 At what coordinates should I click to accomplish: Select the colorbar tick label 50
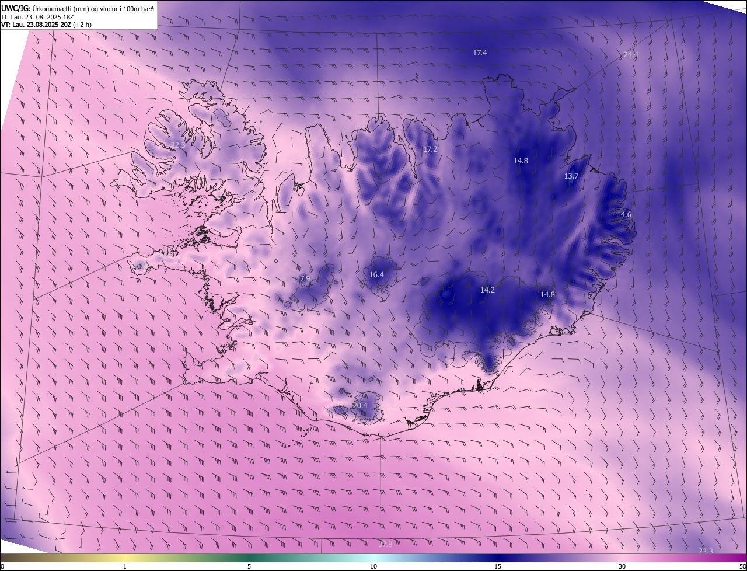742,566
